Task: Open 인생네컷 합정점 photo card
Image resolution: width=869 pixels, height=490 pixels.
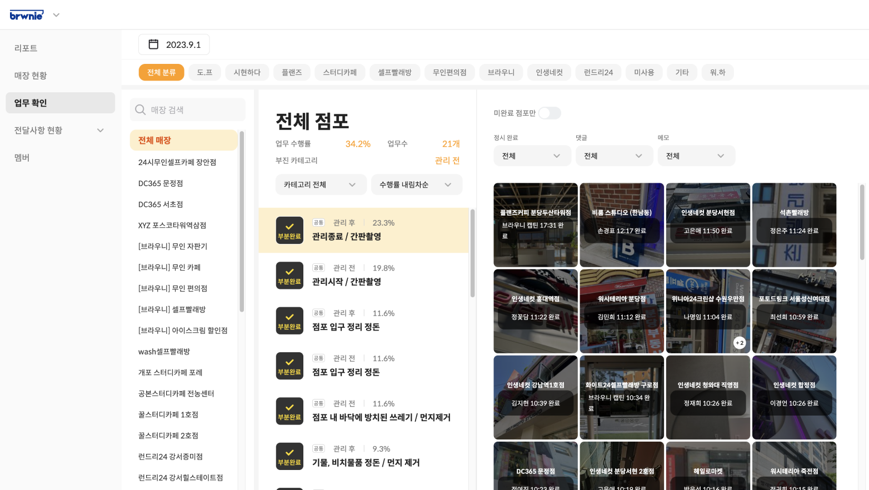Action: click(x=794, y=397)
